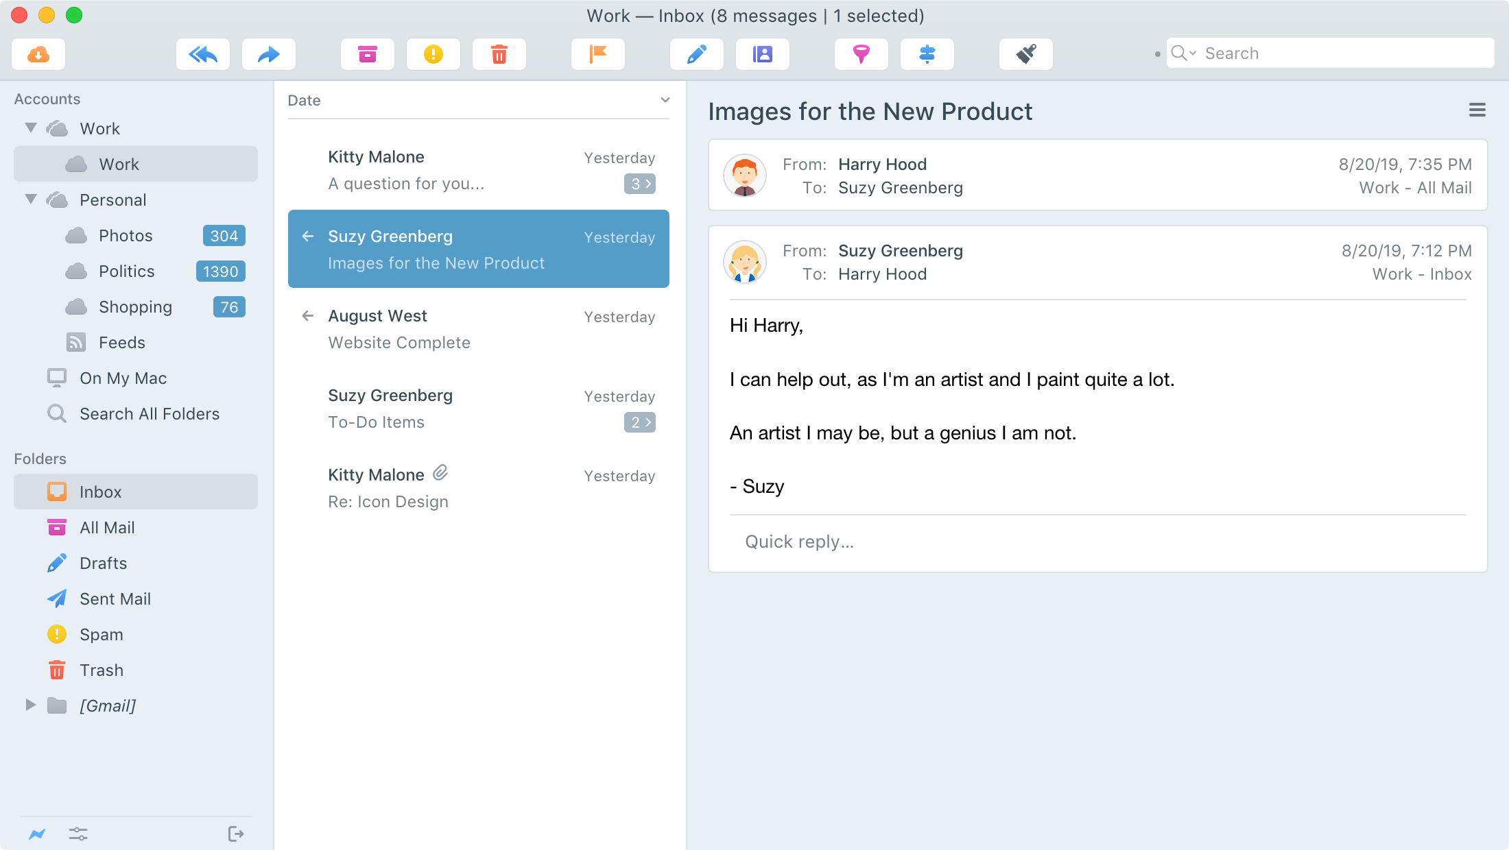
Task: Open the contacts toolbar icon
Action: (x=763, y=54)
